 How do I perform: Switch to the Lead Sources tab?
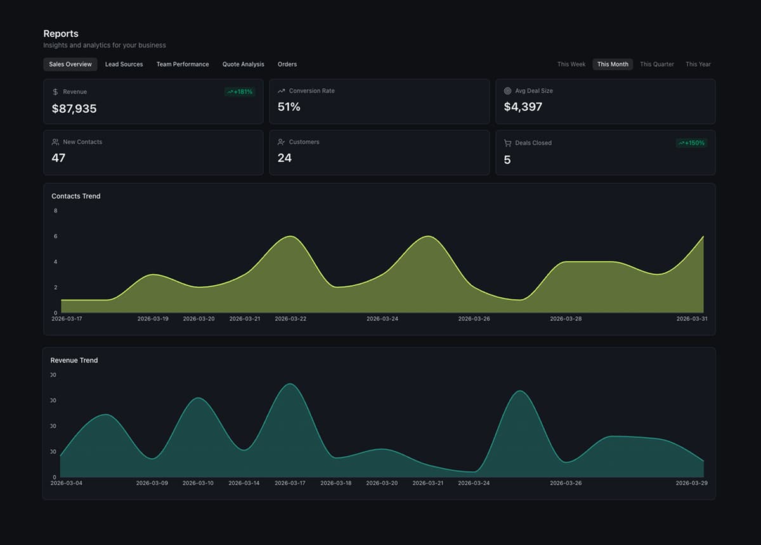[124, 64]
